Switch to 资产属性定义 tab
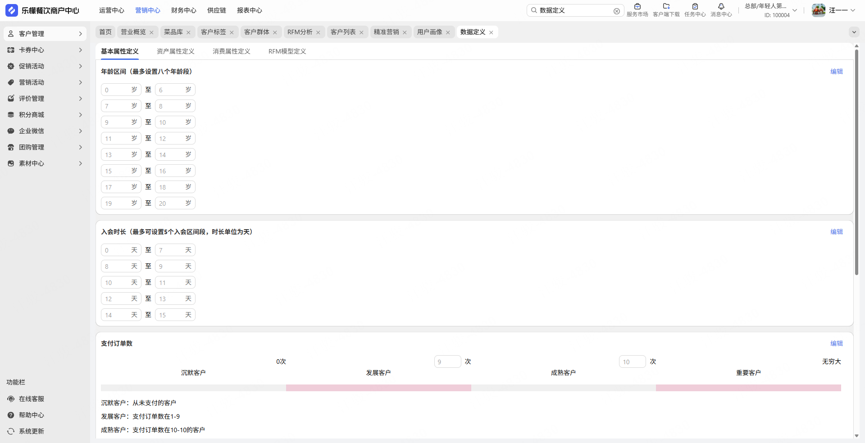Viewport: 865px width, 443px height. click(x=176, y=51)
